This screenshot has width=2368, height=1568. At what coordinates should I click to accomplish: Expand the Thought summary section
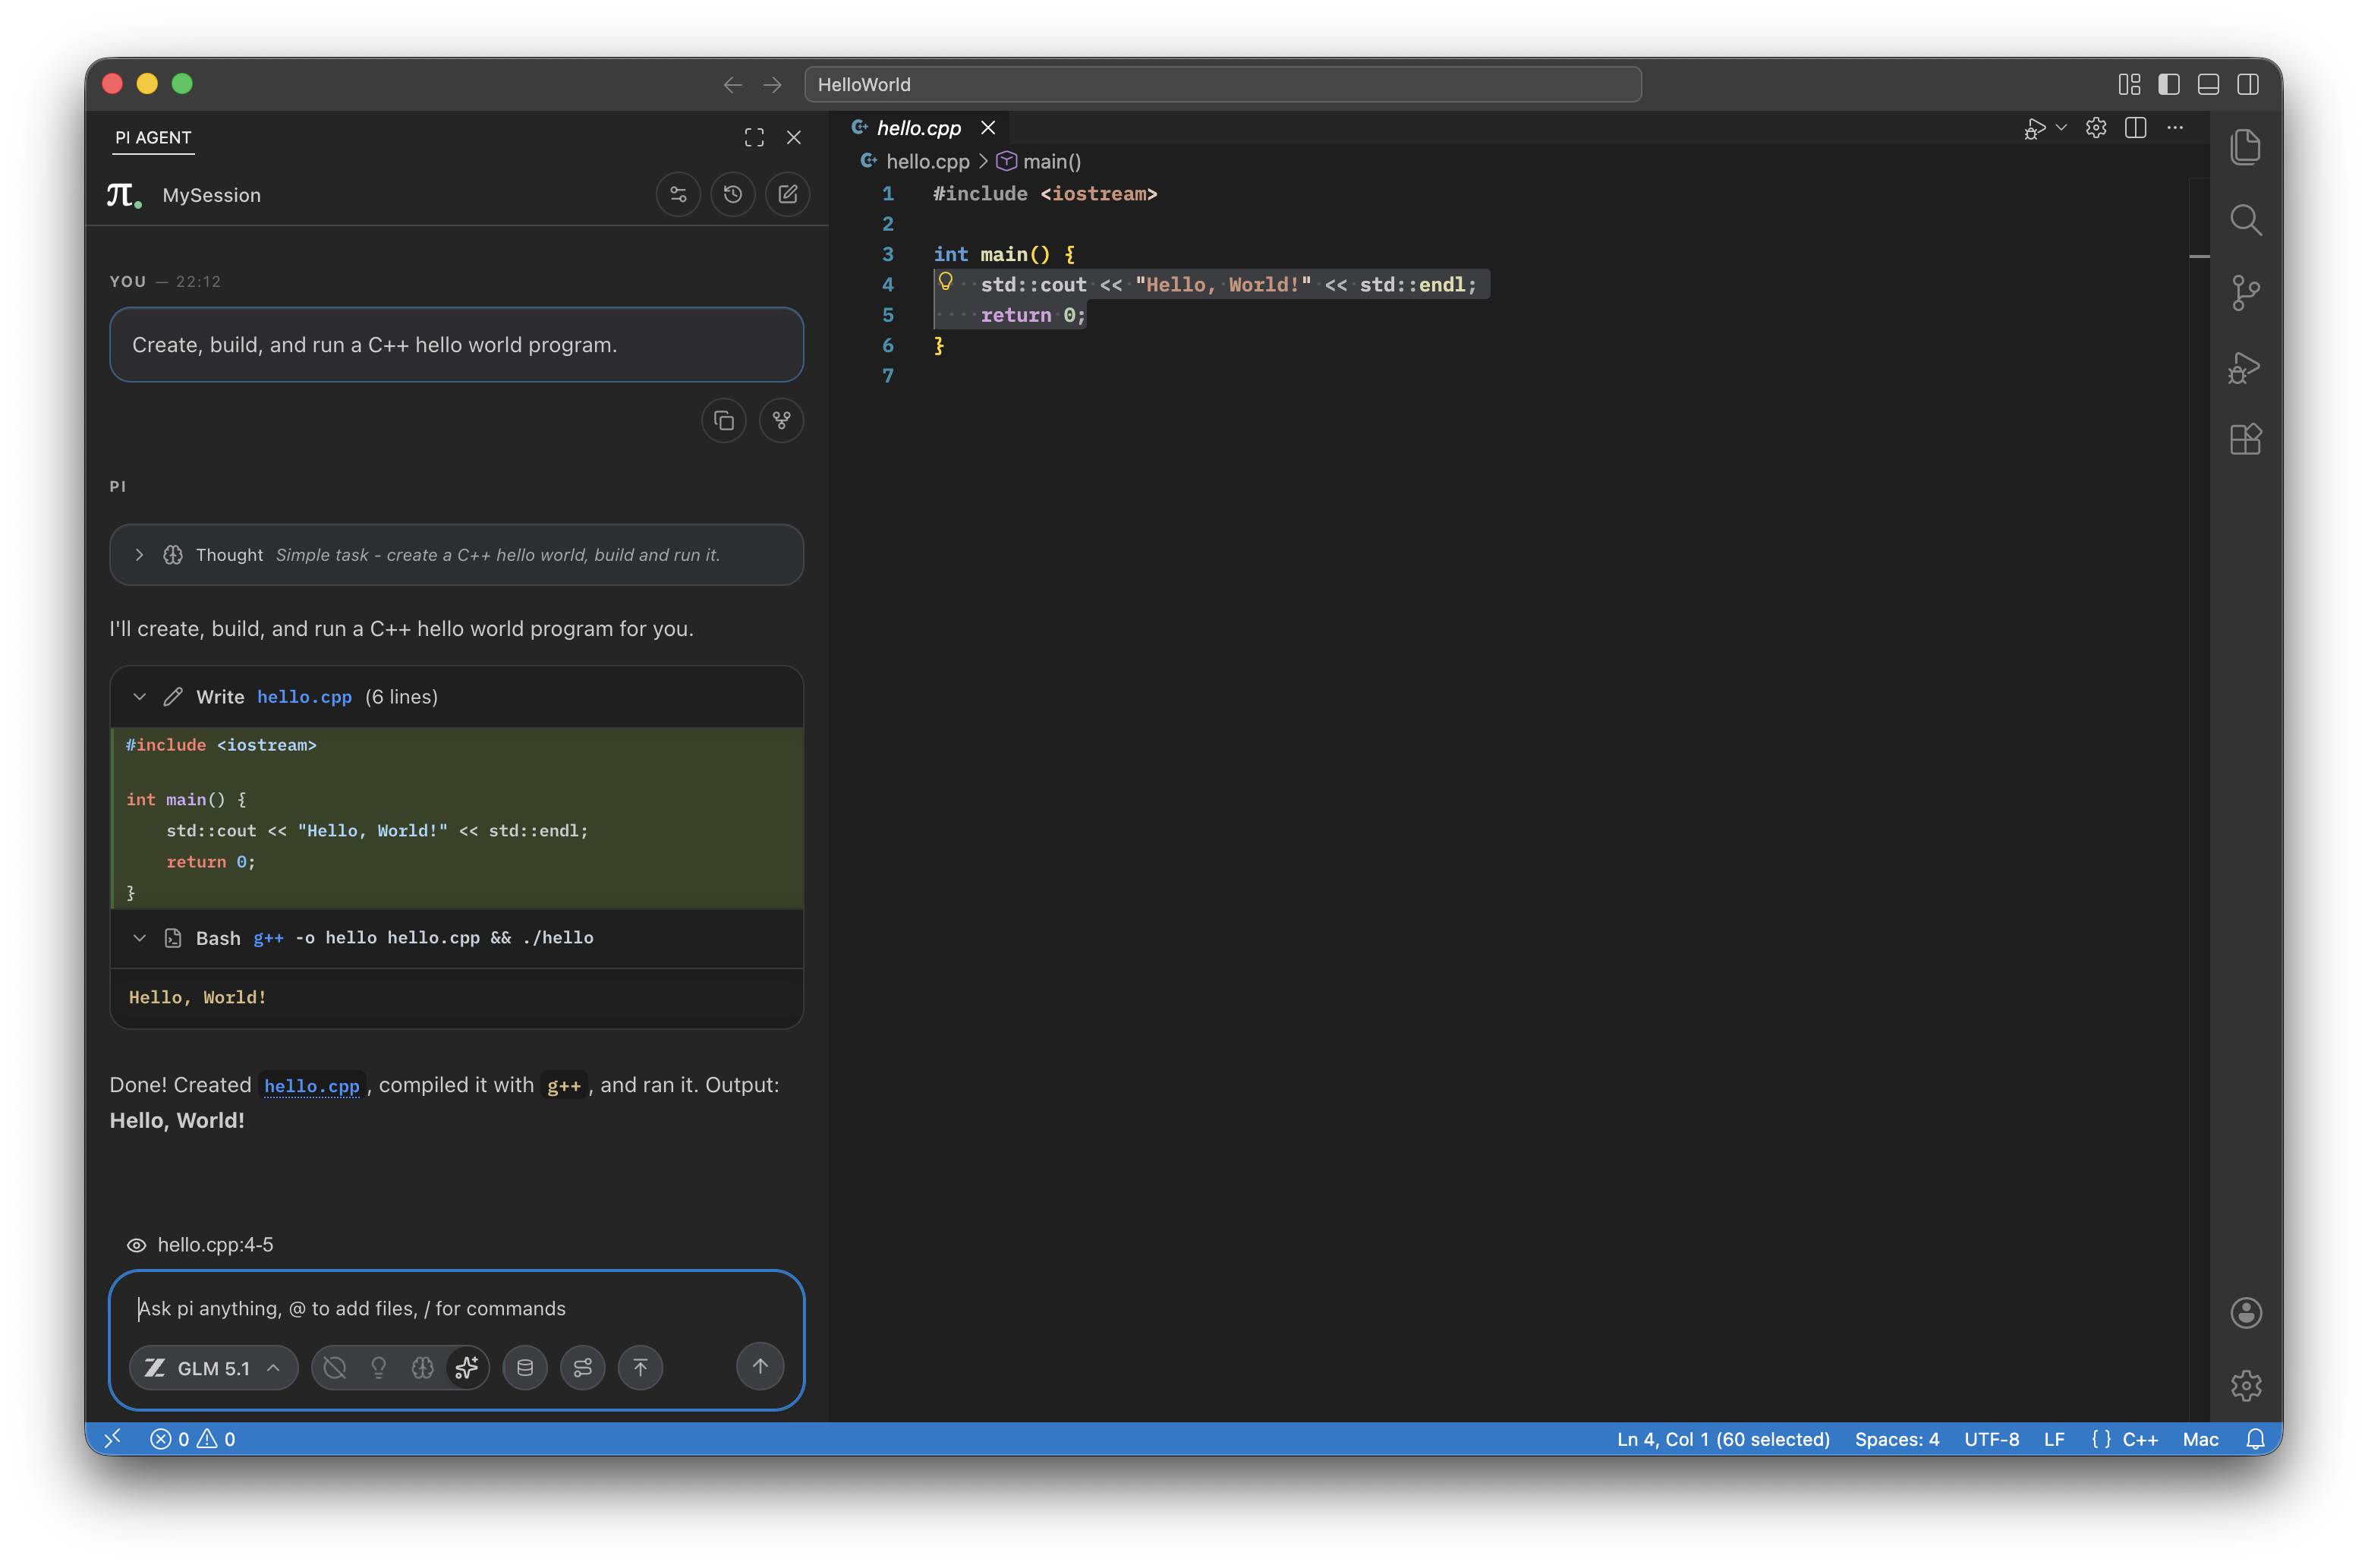pos(139,555)
